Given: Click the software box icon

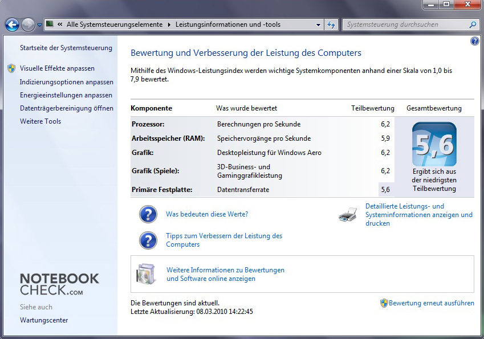Looking at the screenshot, I should pyautogui.click(x=146, y=274).
